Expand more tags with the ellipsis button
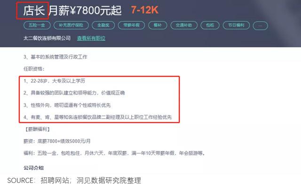 pyautogui.click(x=260, y=26)
